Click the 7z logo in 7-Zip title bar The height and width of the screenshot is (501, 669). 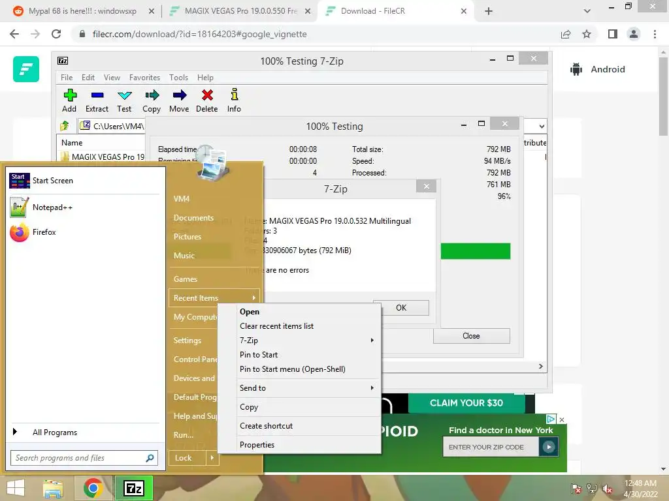63,61
